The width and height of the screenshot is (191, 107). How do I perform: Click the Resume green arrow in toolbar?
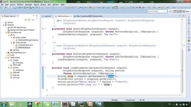pyautogui.click(x=137, y=7)
